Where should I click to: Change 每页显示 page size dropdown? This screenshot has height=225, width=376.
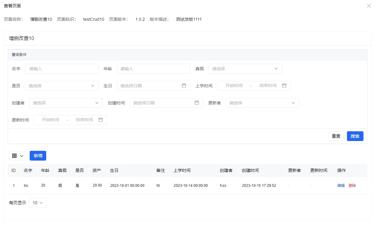tap(38, 203)
